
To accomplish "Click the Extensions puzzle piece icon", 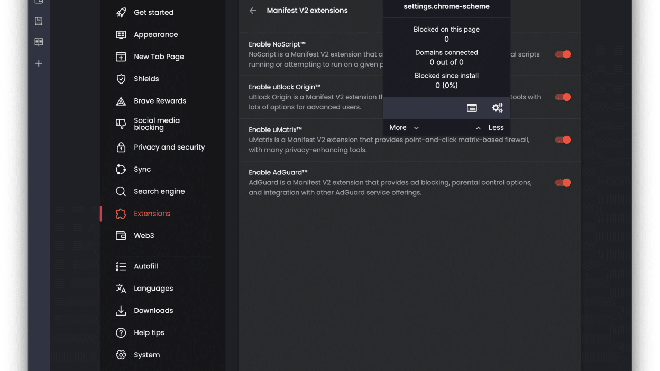I will [120, 214].
